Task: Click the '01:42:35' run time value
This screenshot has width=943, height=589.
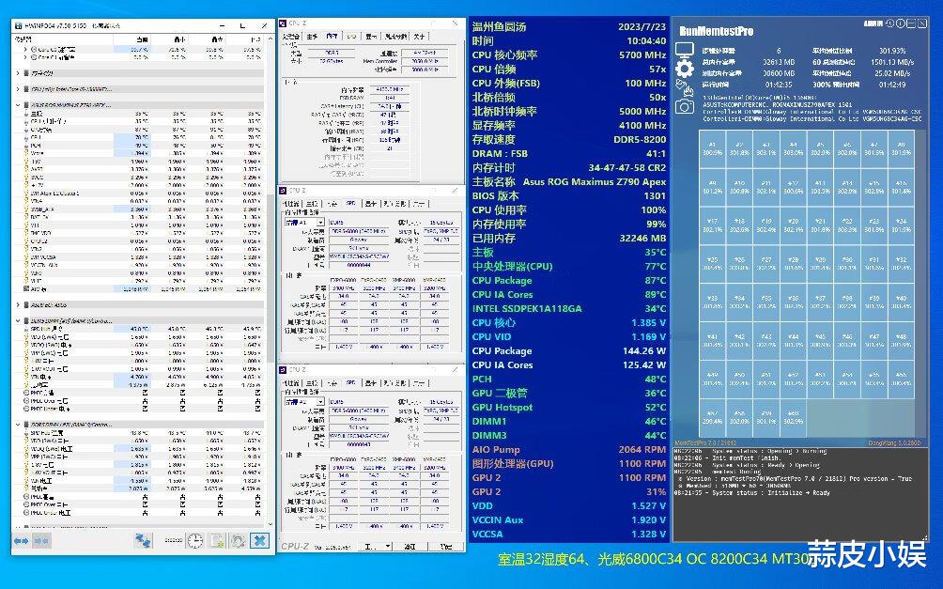Action: [x=779, y=85]
